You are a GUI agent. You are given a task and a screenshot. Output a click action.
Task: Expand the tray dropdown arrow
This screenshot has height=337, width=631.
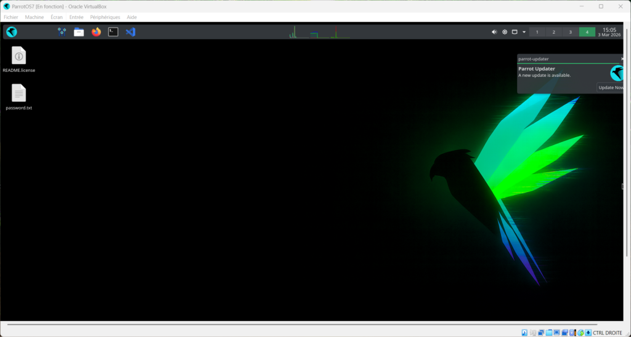[x=524, y=32]
